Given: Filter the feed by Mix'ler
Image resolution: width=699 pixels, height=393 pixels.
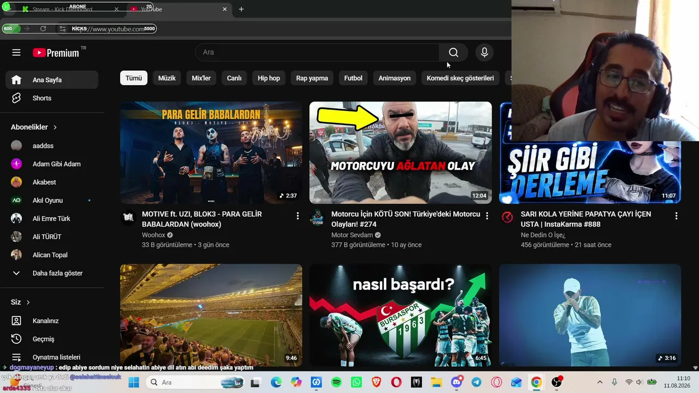Looking at the screenshot, I should [x=201, y=78].
